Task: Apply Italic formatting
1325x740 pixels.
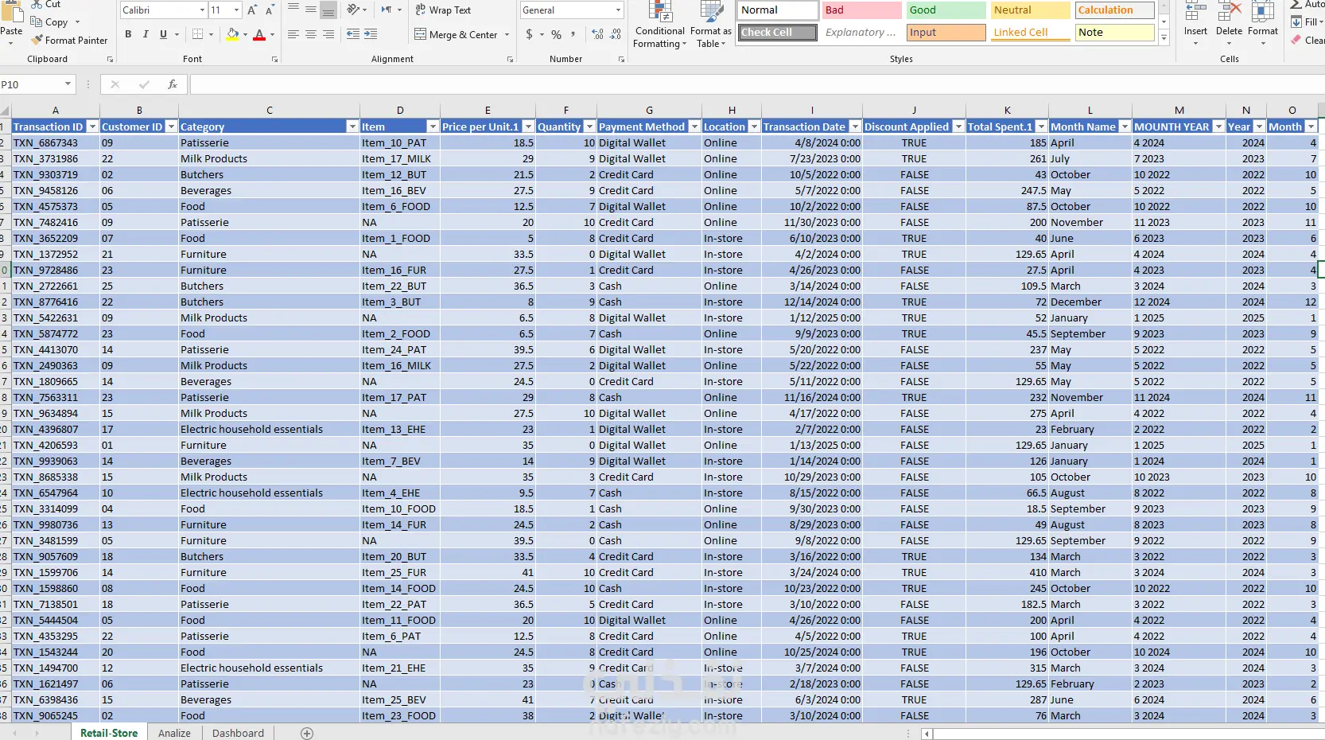Action: [146, 34]
